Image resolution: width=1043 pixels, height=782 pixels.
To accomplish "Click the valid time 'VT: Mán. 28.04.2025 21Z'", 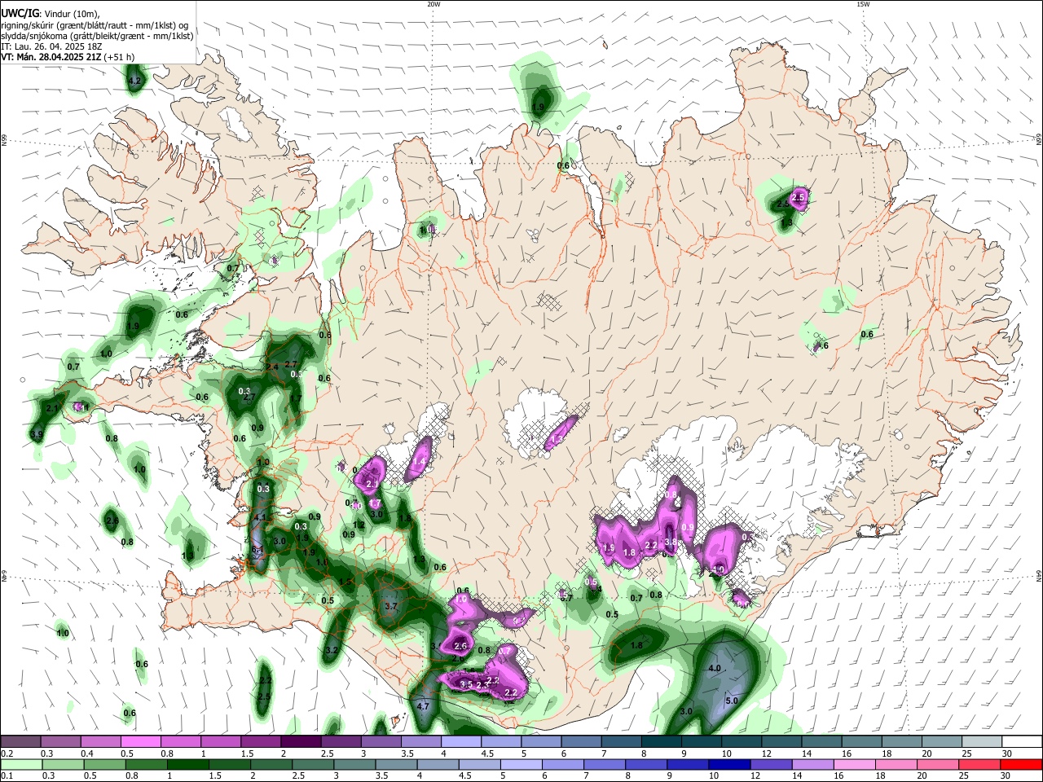I will pyautogui.click(x=51, y=57).
